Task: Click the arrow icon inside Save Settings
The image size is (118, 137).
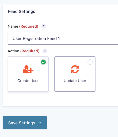Action: 40,123
